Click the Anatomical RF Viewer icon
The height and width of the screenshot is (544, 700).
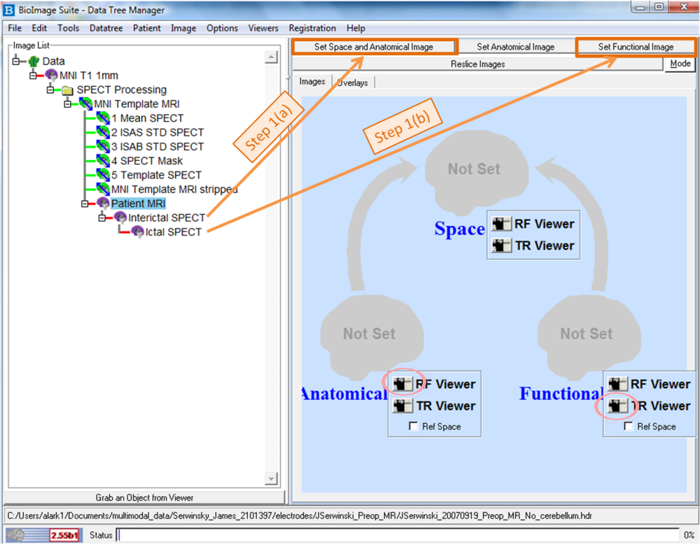coord(402,384)
